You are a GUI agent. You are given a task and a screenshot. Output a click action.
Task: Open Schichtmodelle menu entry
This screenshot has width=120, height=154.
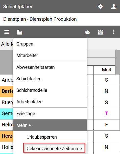point(50,90)
